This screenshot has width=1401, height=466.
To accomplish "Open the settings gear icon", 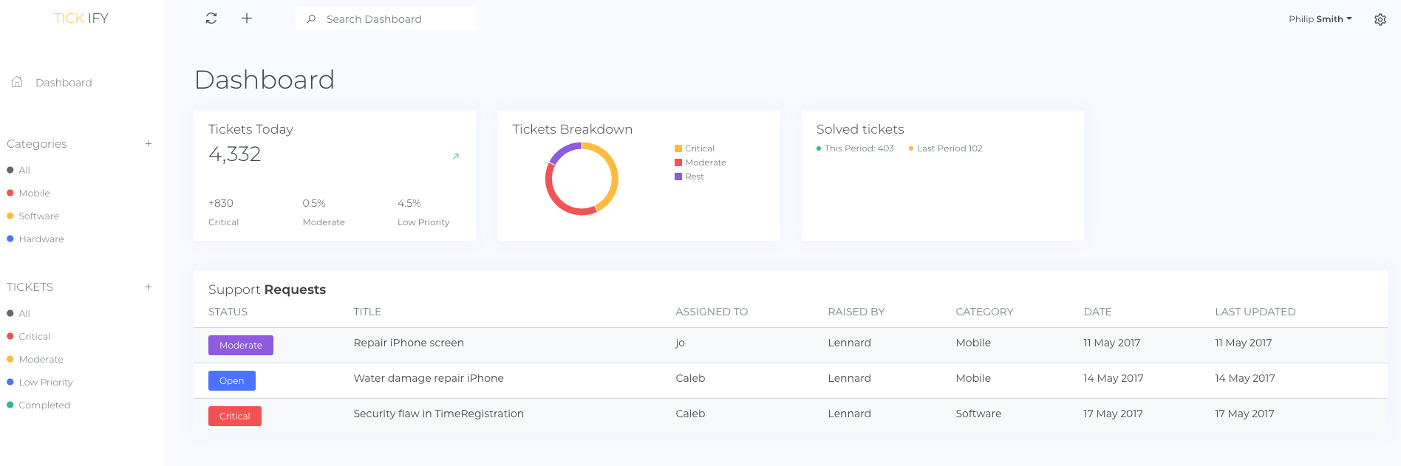I will pyautogui.click(x=1380, y=19).
